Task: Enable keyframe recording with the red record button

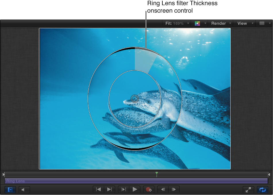Action: click(x=149, y=190)
